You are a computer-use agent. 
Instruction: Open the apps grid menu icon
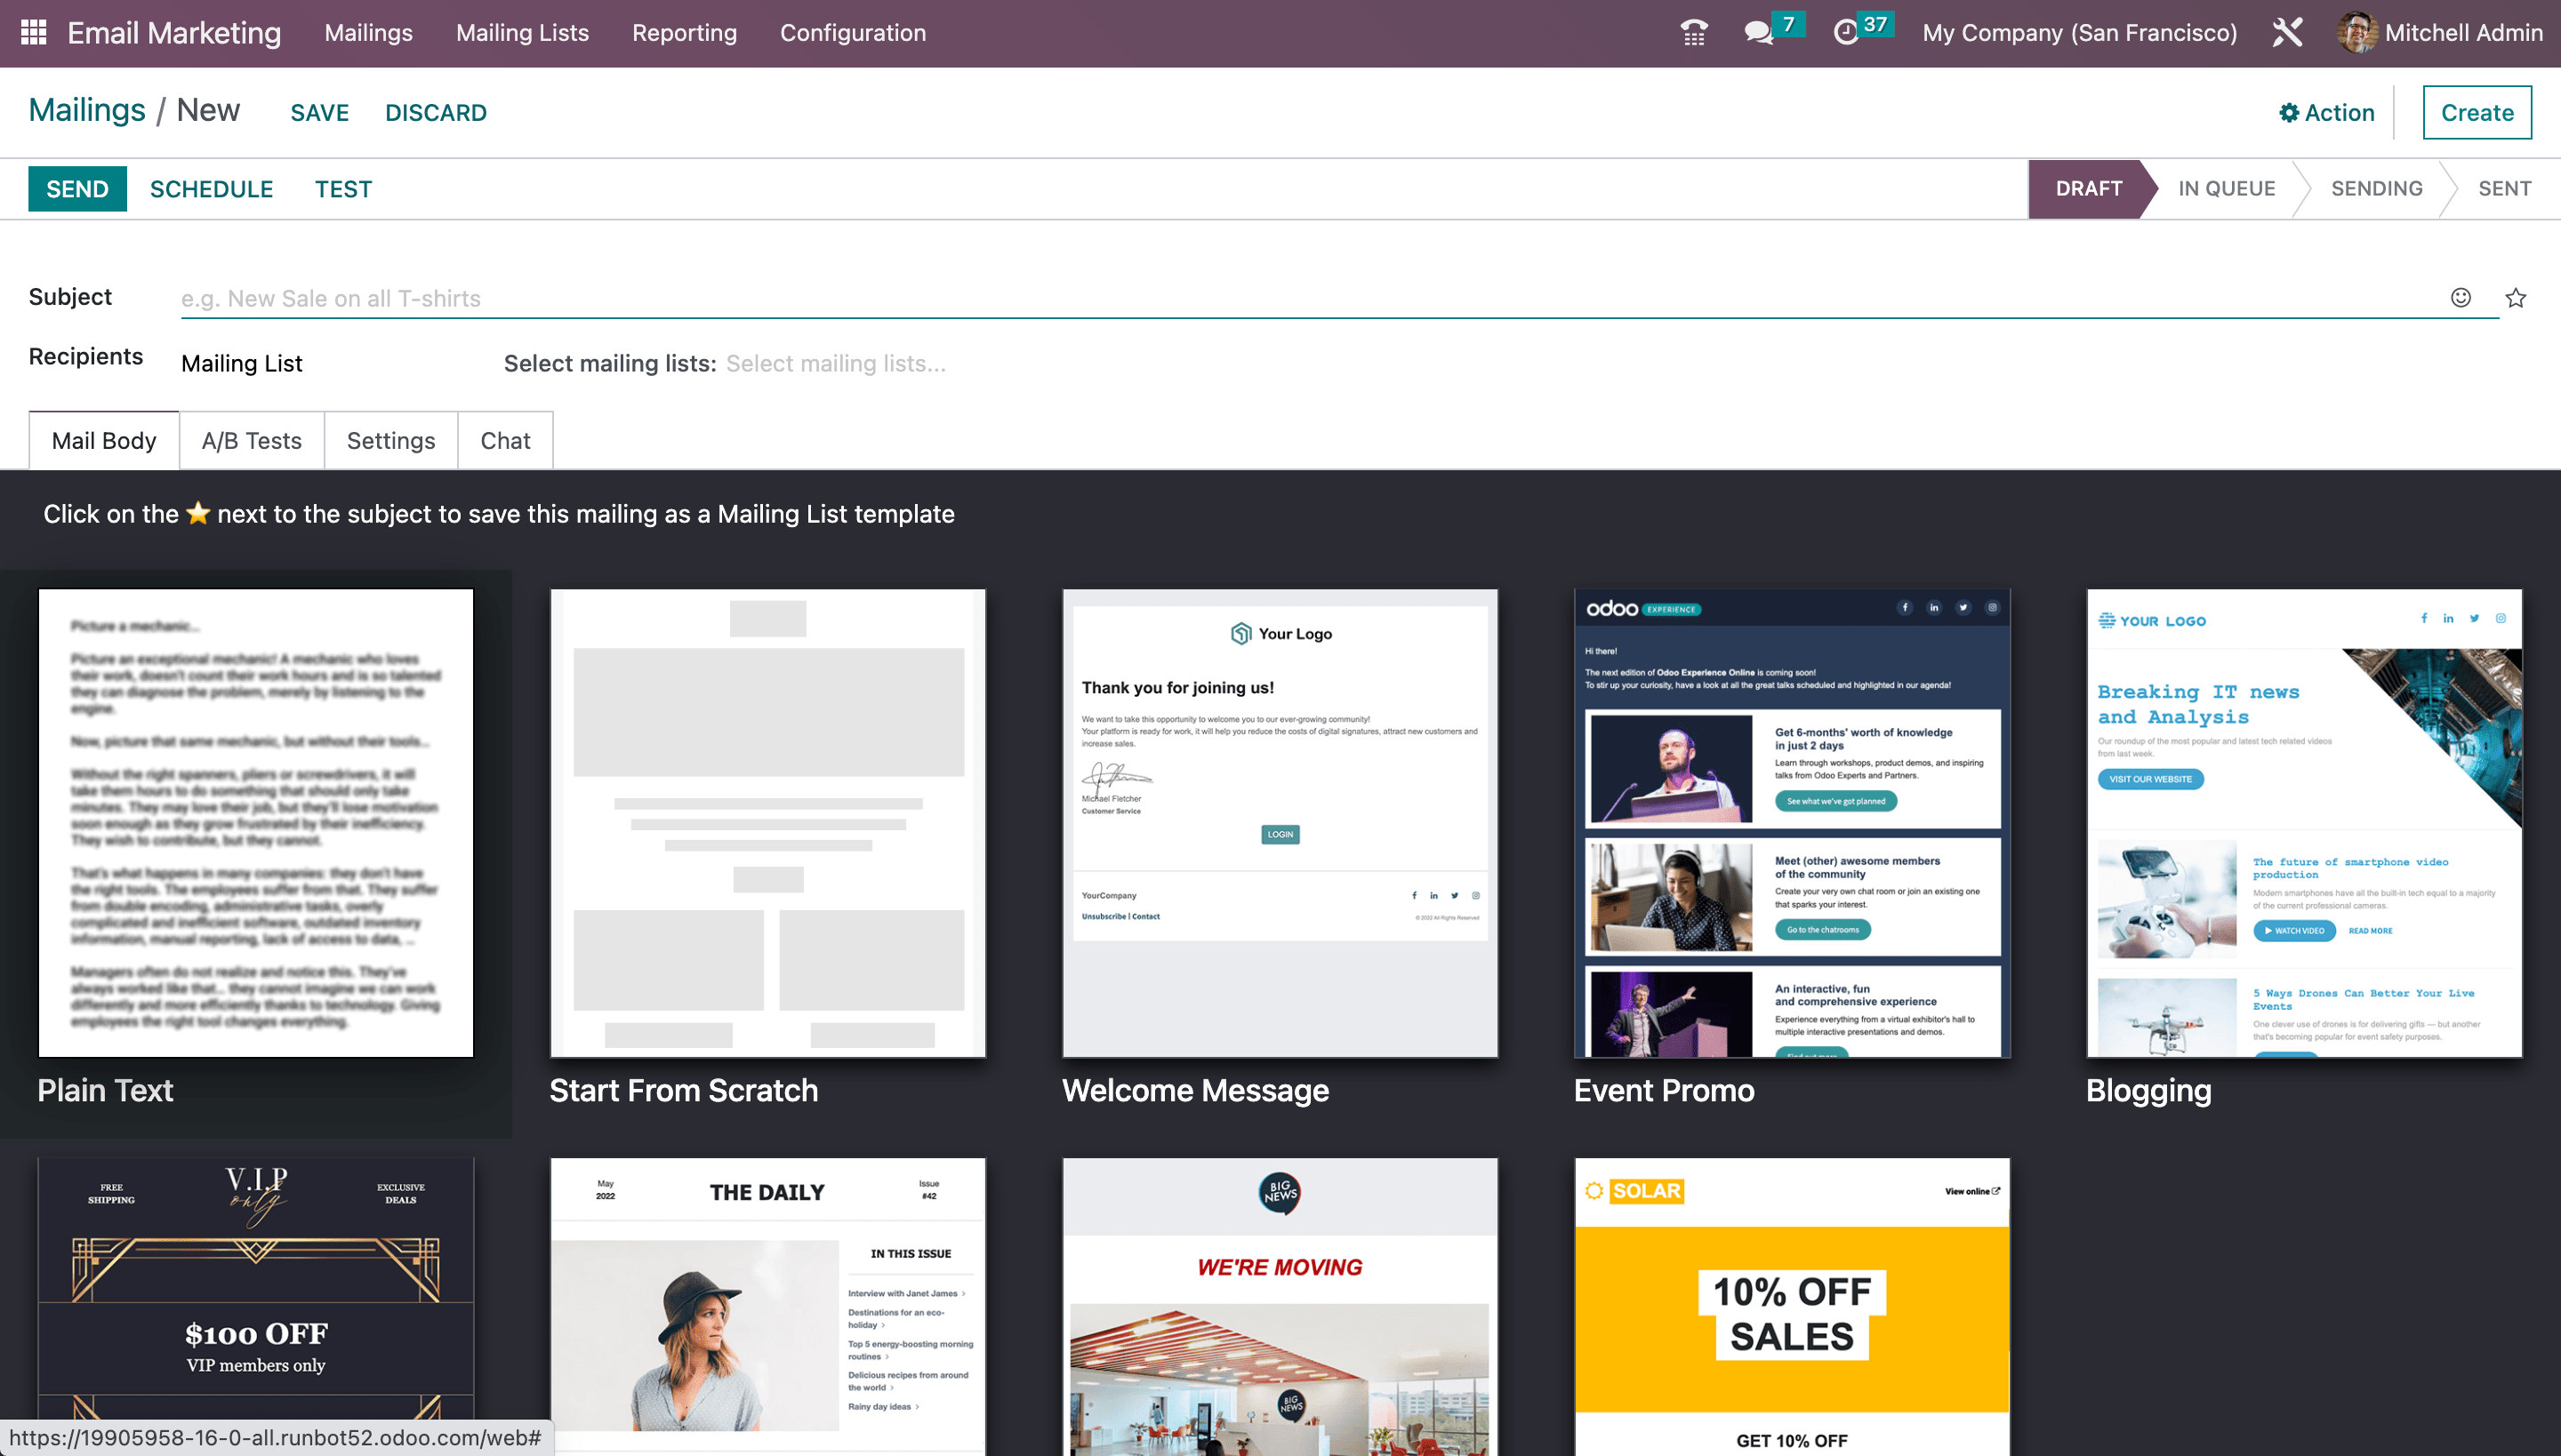(x=33, y=33)
